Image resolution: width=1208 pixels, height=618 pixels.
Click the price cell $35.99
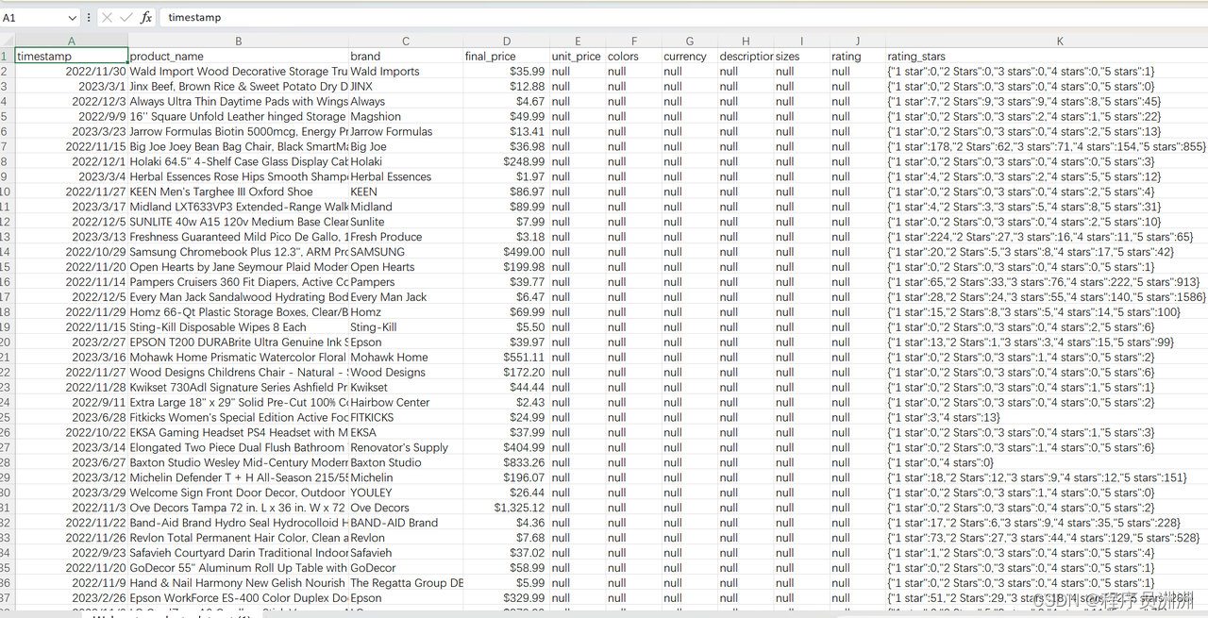pos(507,72)
